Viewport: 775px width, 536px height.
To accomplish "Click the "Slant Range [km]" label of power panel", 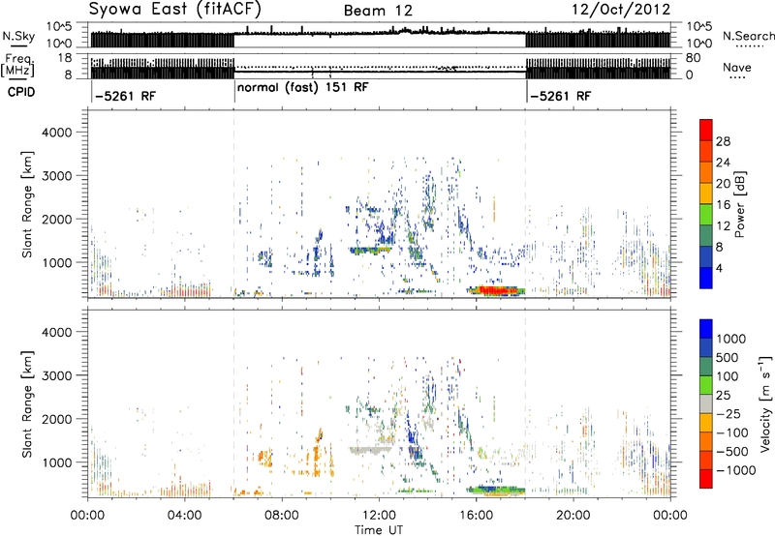I will (x=27, y=204).
